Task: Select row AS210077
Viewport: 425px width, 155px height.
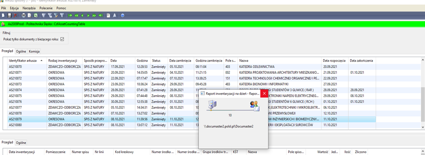Action: [192, 107]
